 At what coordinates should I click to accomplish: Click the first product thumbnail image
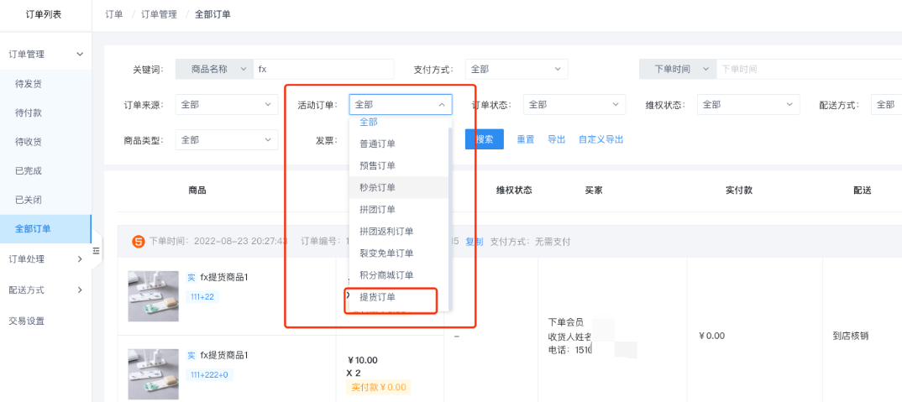(153, 295)
